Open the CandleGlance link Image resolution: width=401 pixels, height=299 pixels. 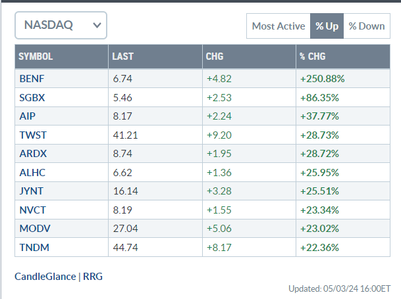pos(45,277)
